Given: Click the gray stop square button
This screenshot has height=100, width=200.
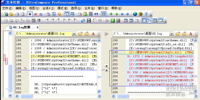Looking at the screenshot, I should [x=118, y=20].
